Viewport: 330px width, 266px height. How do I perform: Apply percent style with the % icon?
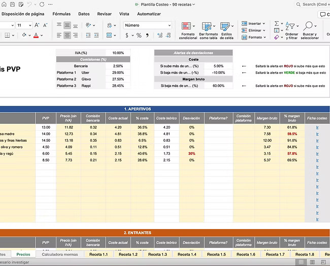139,35
